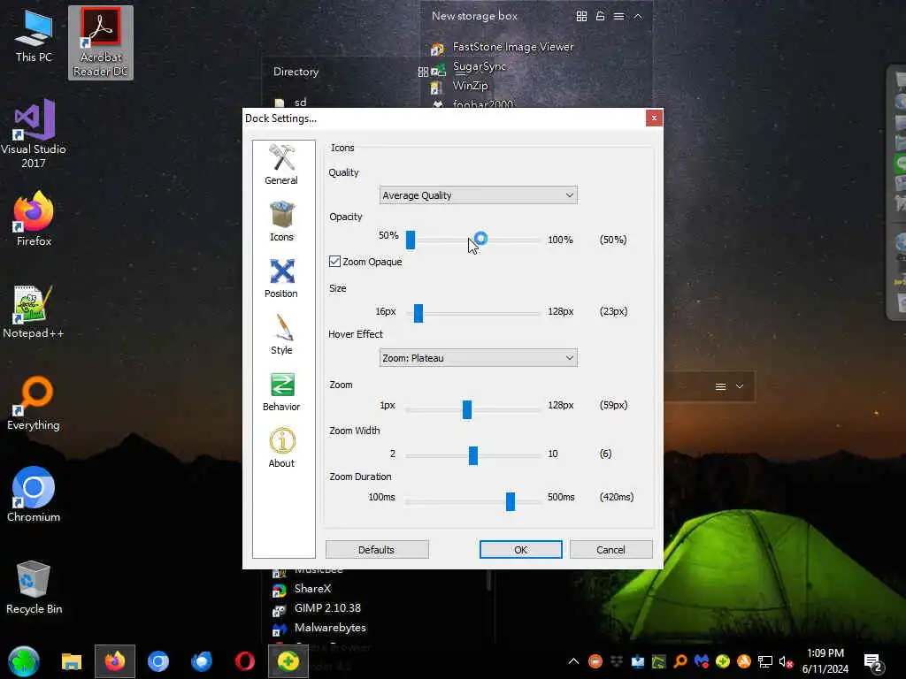This screenshot has width=906, height=679.
Task: Open the notification center icon
Action: tap(873, 661)
